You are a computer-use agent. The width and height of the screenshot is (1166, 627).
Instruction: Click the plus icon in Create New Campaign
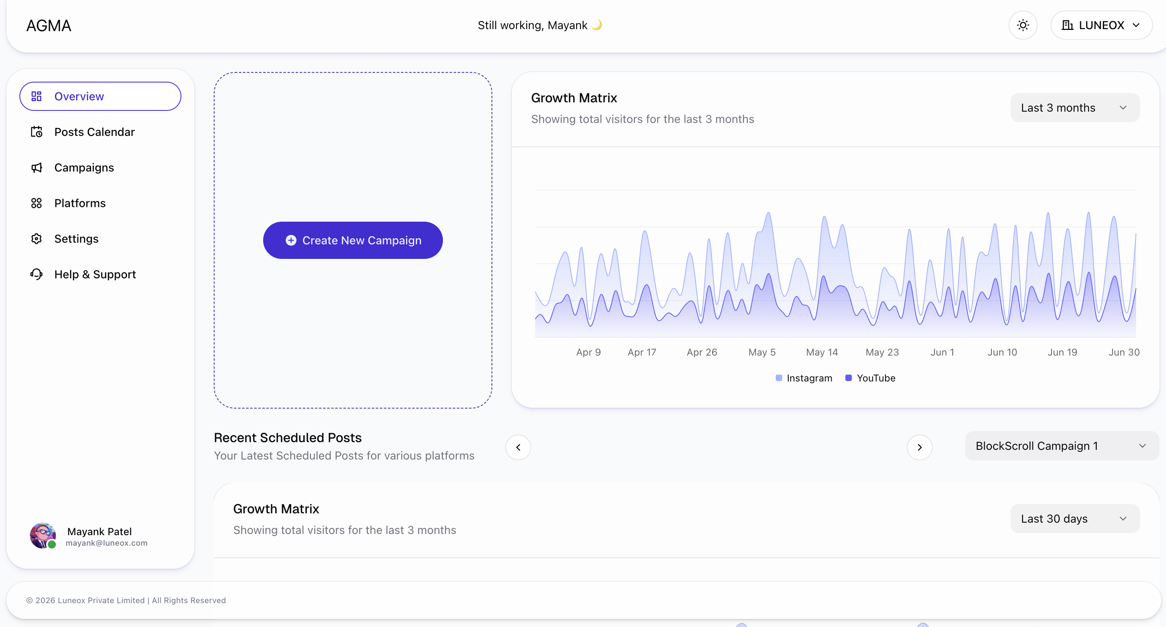pyautogui.click(x=291, y=240)
